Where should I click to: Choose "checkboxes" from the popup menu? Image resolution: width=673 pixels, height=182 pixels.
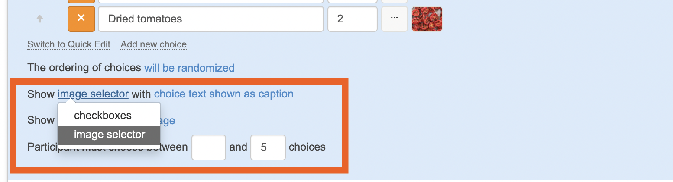pos(103,116)
